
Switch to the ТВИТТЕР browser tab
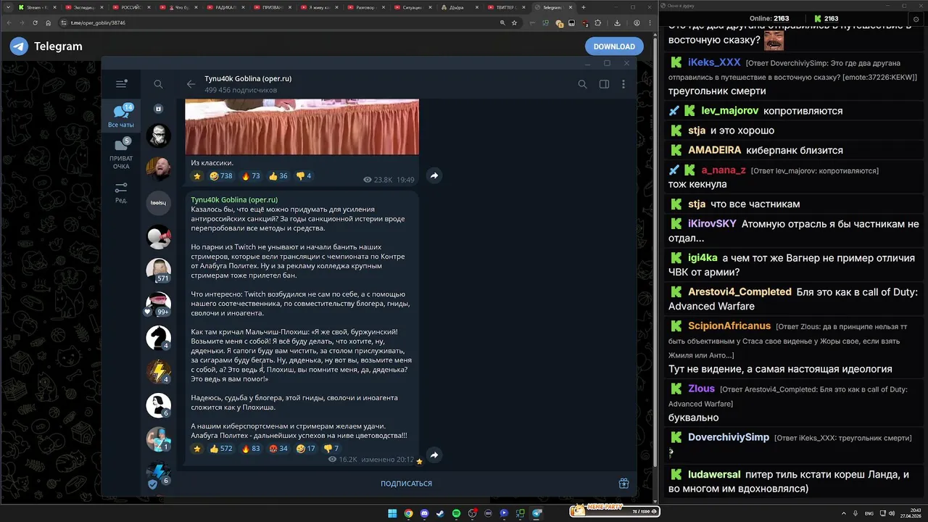tap(507, 7)
